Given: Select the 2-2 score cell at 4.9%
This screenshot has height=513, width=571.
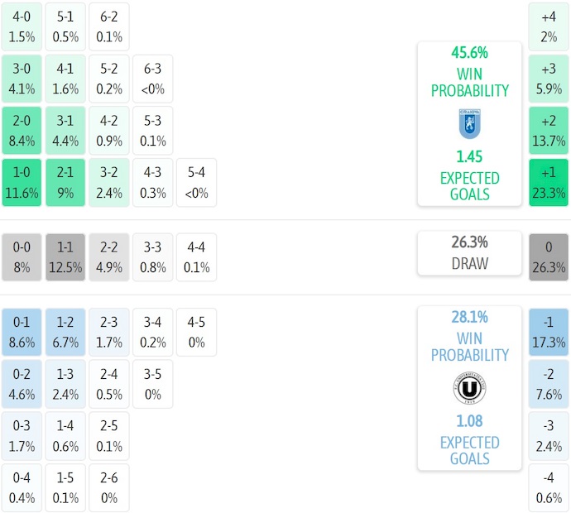Looking at the screenshot, I should (109, 256).
